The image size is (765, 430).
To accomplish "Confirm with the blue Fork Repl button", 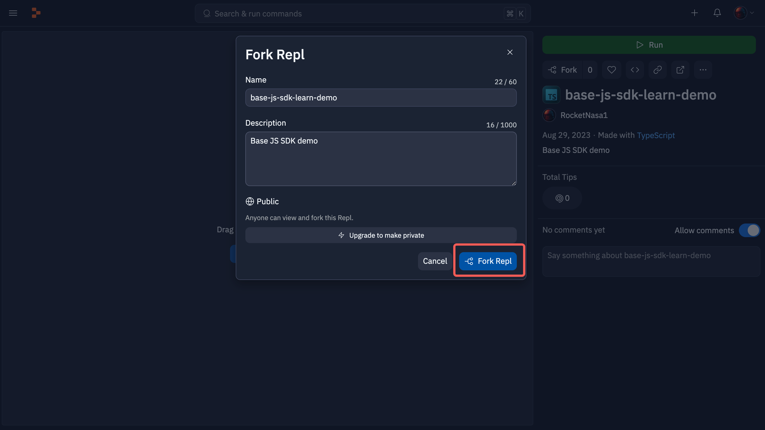I will coord(488,261).
